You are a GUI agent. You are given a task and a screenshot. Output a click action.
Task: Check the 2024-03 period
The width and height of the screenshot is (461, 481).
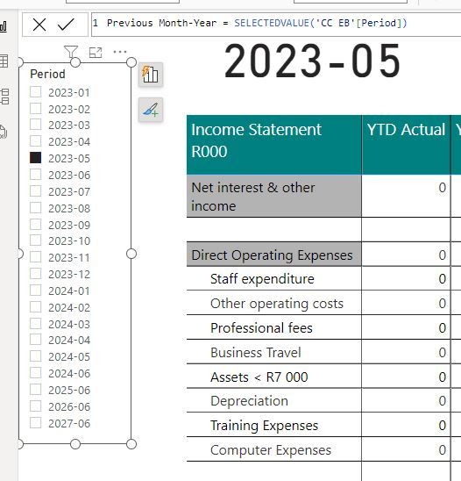click(x=36, y=324)
